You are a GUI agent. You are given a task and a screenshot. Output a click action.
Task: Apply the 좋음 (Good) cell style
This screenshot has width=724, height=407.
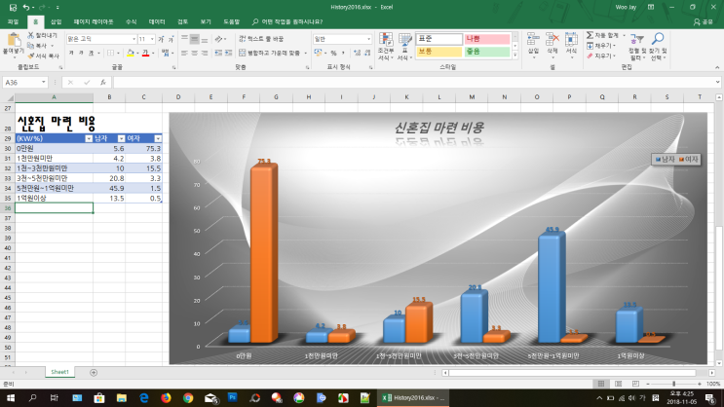coord(486,52)
